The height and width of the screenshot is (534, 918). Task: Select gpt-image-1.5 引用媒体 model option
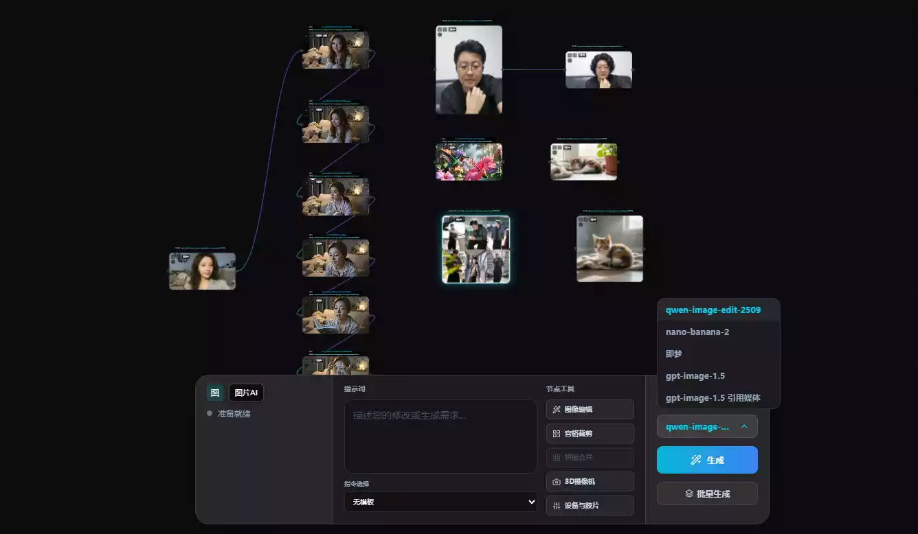point(719,397)
